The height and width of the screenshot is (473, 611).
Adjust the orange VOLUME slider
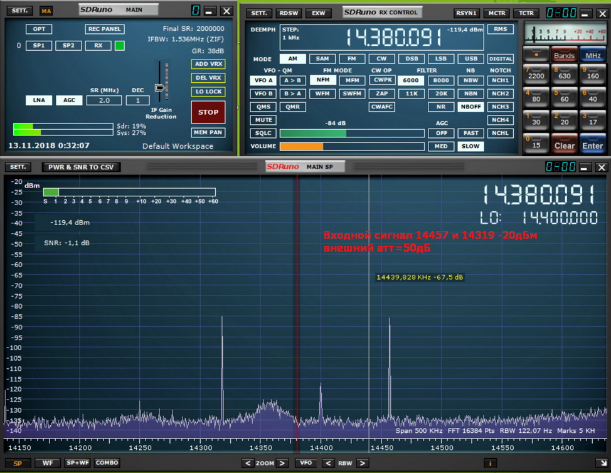point(352,147)
